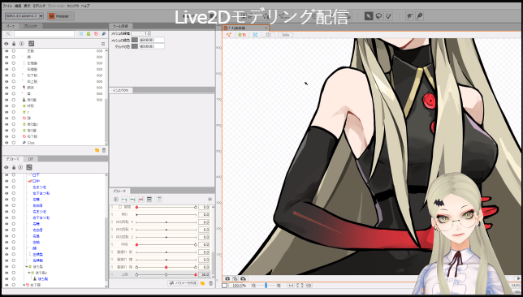
Task: Click parameter panel new folder icon
Action: click(x=203, y=283)
